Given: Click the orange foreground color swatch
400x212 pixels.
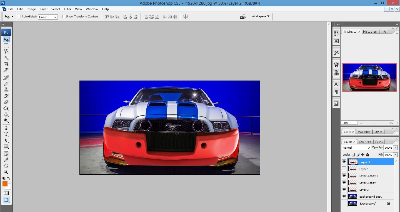Looking at the screenshot, I should tap(5, 184).
